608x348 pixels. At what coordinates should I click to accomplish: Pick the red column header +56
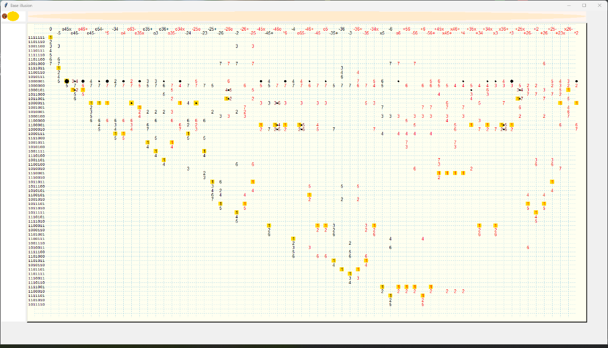pyautogui.click(x=406, y=29)
